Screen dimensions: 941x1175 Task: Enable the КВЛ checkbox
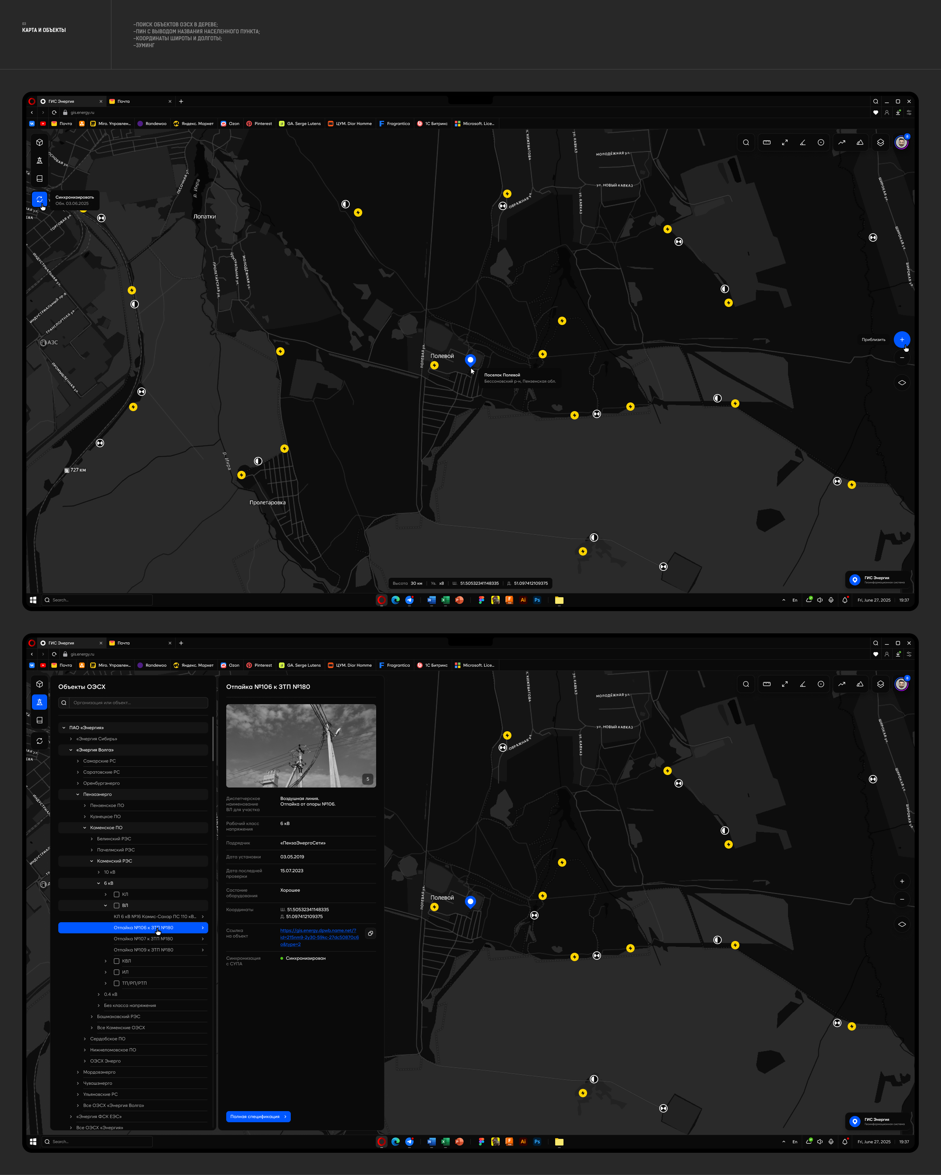click(x=117, y=961)
